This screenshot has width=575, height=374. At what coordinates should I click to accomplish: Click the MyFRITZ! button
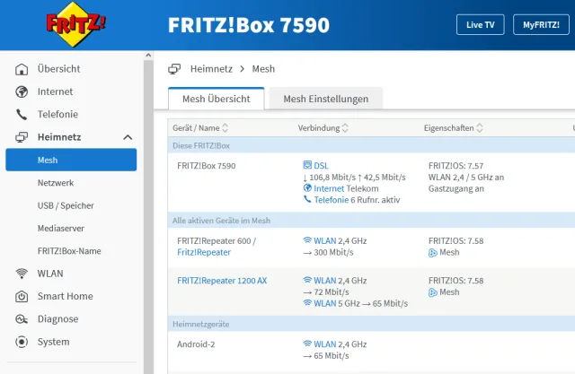coord(541,24)
